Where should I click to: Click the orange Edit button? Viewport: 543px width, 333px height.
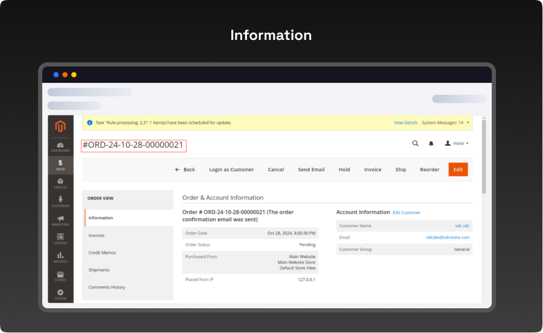coord(458,170)
